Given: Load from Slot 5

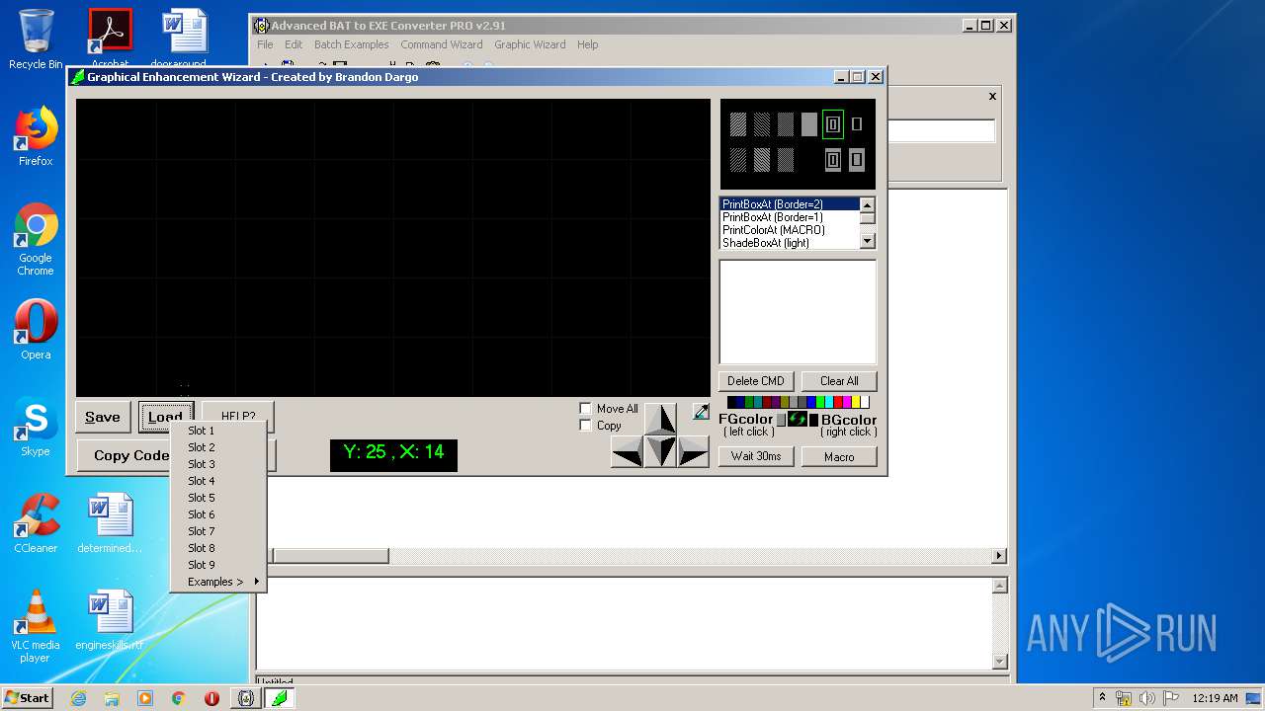Looking at the screenshot, I should click(x=218, y=498).
